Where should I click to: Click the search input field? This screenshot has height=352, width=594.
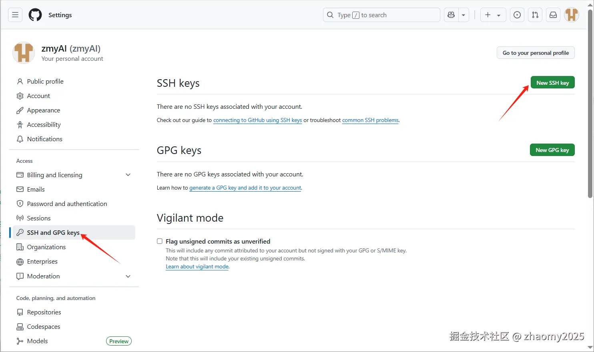coord(381,15)
